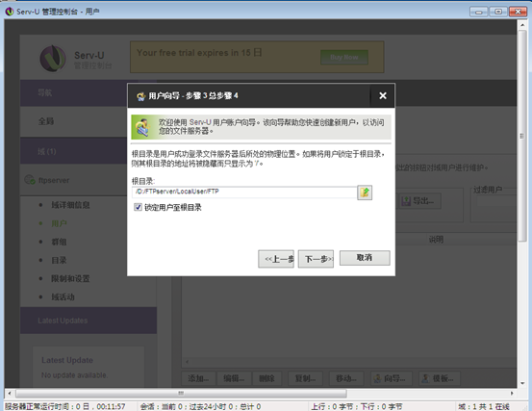Click the user wizard icon in dialog title
Viewport: 532px width, 411px height.
pos(140,96)
